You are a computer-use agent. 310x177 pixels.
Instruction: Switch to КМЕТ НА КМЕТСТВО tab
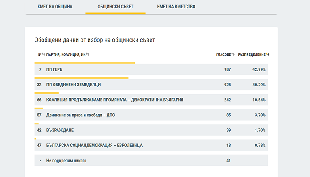tap(176, 7)
